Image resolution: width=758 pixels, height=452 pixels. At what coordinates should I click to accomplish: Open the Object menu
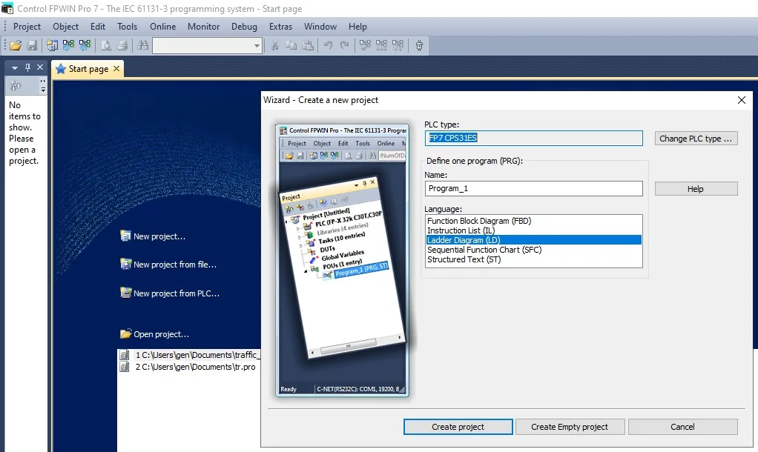(x=66, y=27)
